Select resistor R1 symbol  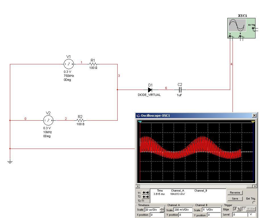pyautogui.click(x=93, y=64)
